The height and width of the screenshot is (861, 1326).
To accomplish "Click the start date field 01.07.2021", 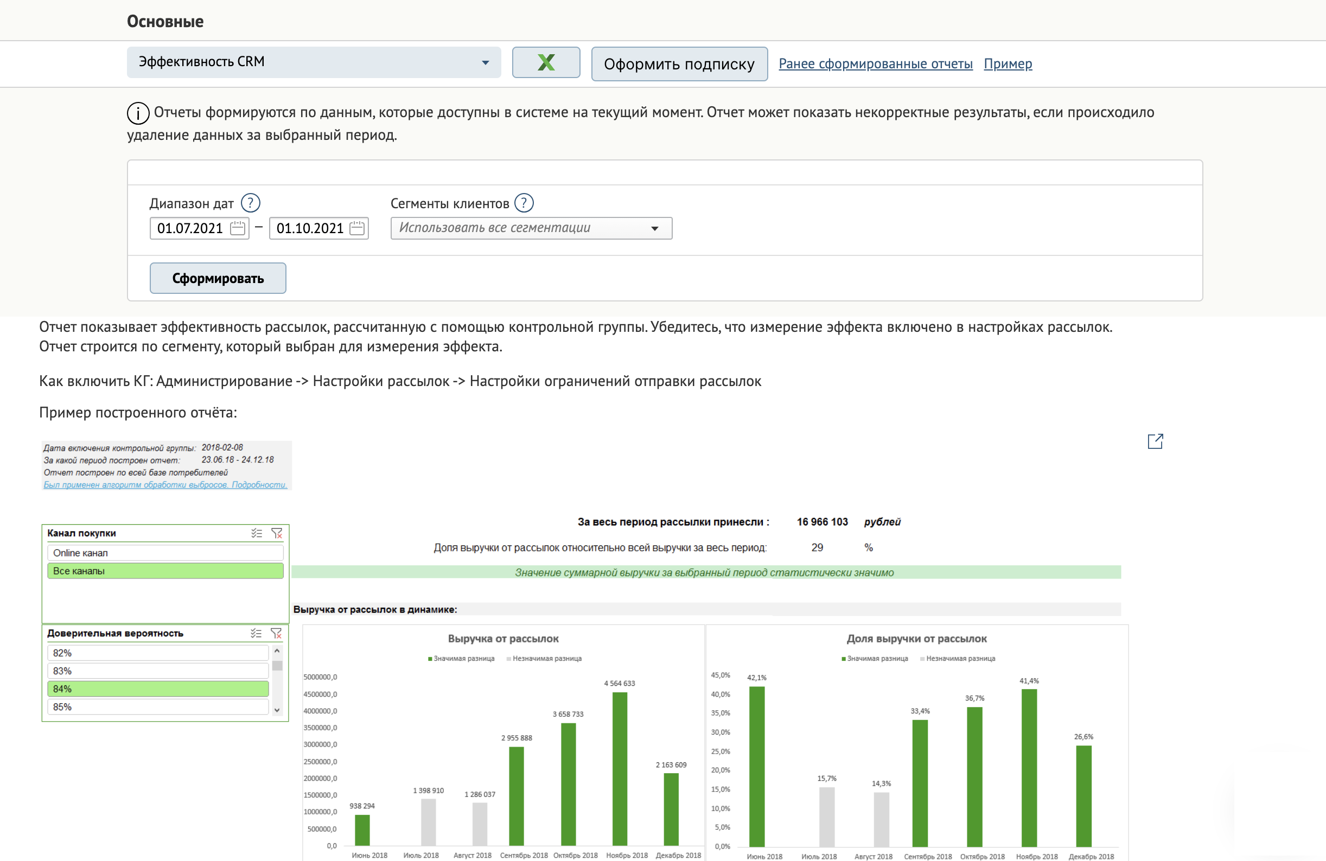I will click(199, 228).
